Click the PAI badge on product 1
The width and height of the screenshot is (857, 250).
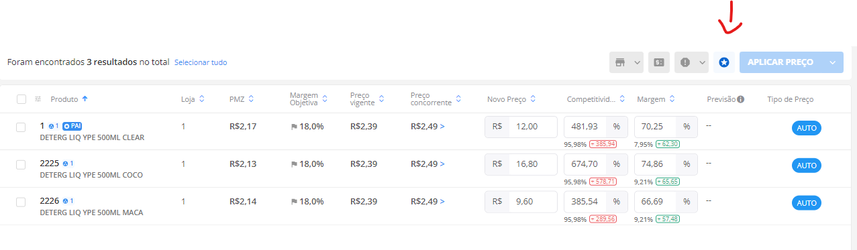click(72, 126)
